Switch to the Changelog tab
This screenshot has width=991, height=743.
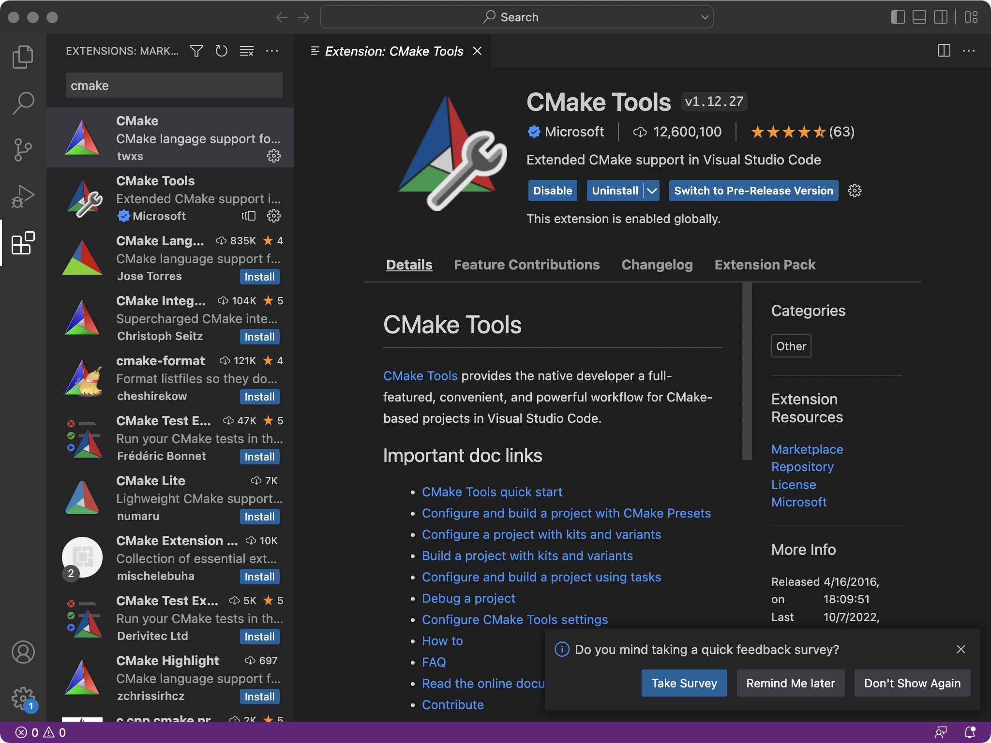click(x=656, y=265)
